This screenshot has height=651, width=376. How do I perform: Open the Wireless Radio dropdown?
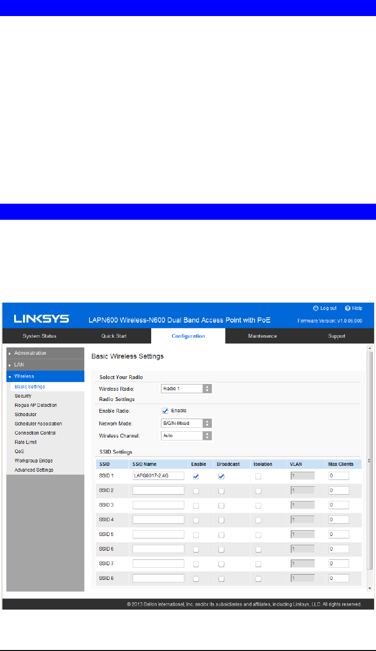186,389
